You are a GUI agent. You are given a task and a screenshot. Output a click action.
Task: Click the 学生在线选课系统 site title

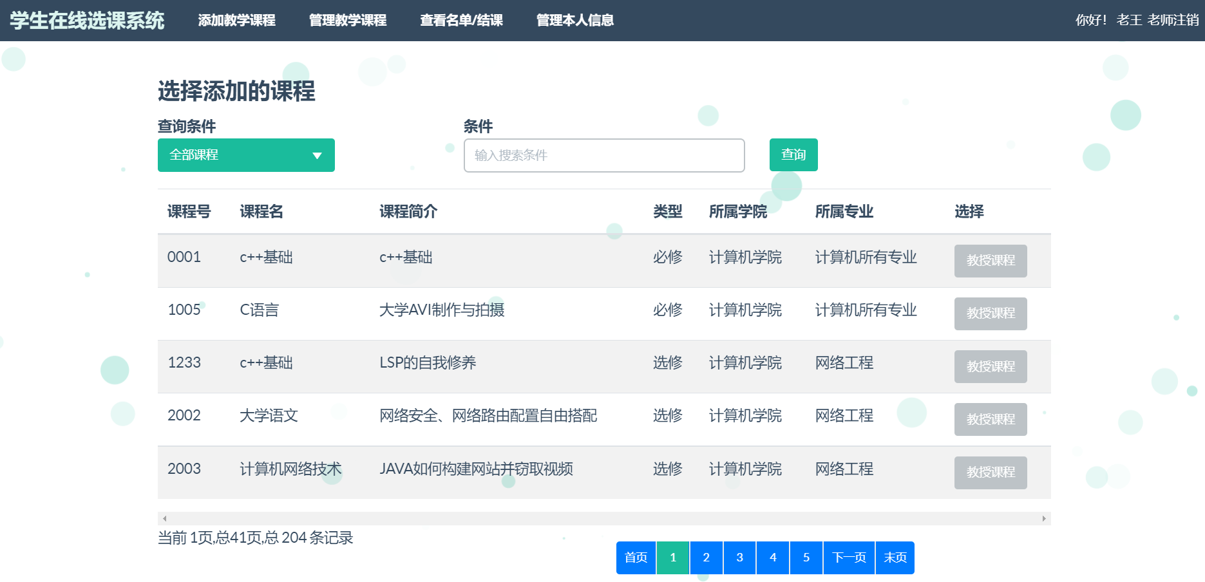click(87, 21)
